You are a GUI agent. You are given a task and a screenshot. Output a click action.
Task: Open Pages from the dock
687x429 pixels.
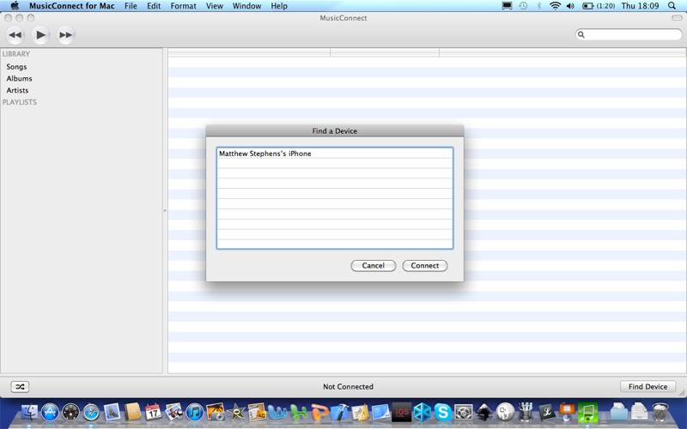coord(257,412)
